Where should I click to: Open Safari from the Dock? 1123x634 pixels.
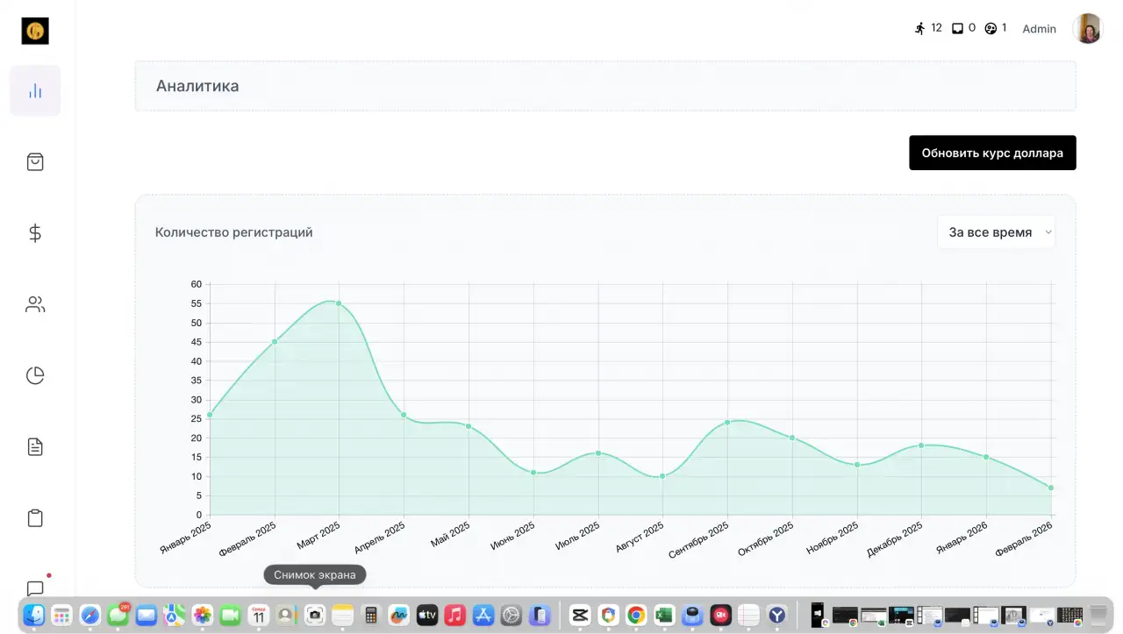coord(90,616)
